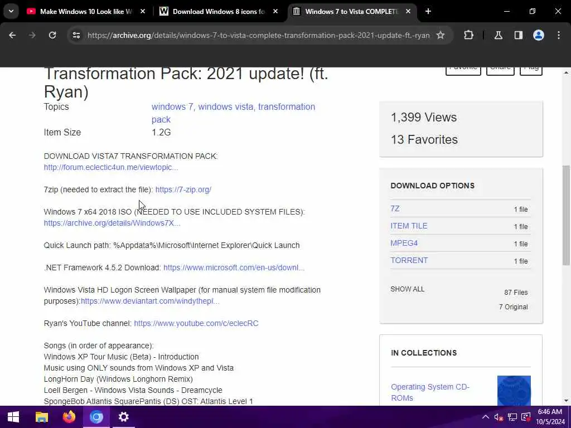The height and width of the screenshot is (428, 571).
Task: Open Chrome Labs flask icon
Action: tap(499, 35)
